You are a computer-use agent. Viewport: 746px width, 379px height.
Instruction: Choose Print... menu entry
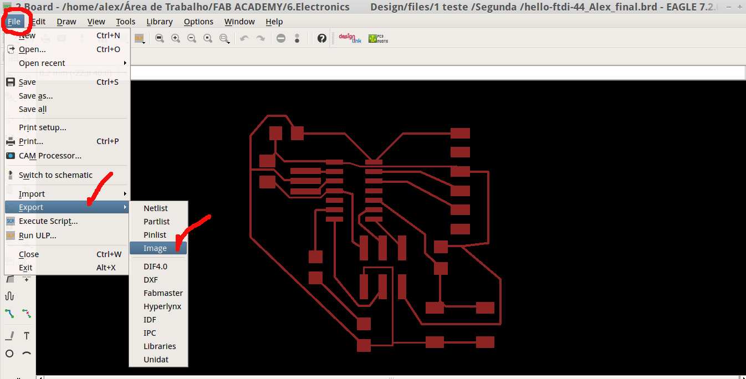click(x=67, y=141)
